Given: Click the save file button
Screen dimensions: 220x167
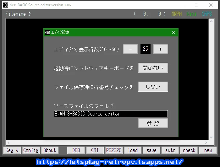Looking at the screenshot, I should (151, 150).
